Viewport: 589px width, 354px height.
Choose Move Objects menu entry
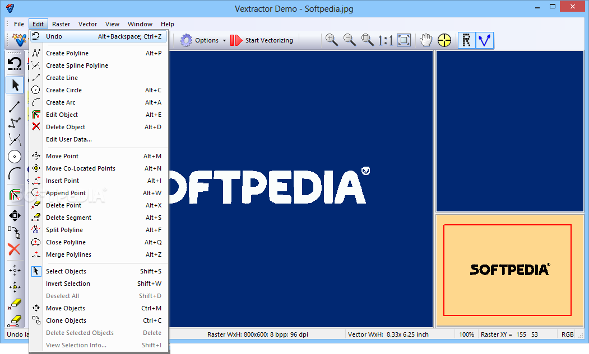pos(99,308)
